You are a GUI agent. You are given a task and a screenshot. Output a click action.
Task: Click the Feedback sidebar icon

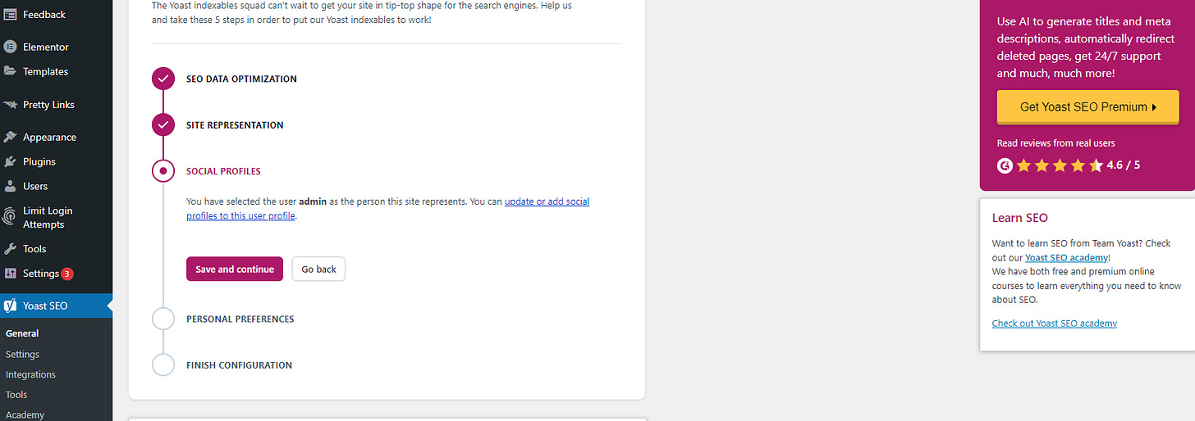pos(10,15)
